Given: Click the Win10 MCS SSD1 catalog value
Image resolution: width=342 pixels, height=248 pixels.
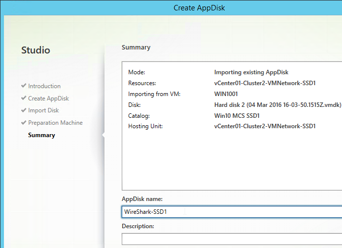Looking at the screenshot, I should click(237, 116).
